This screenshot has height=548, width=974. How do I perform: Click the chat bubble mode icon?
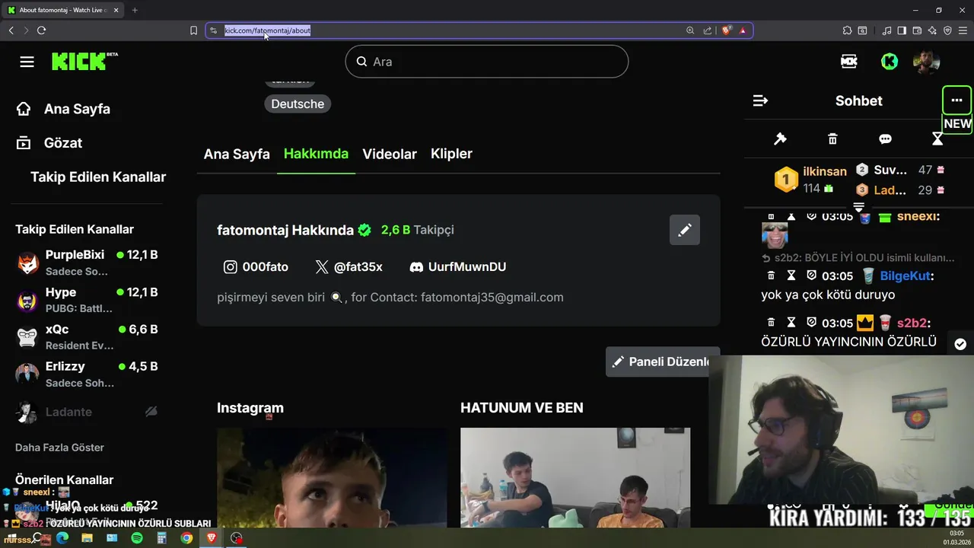(885, 139)
